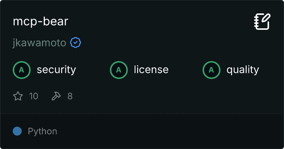Click the quality grade A circle badge
284x149 pixels.
[211, 70]
